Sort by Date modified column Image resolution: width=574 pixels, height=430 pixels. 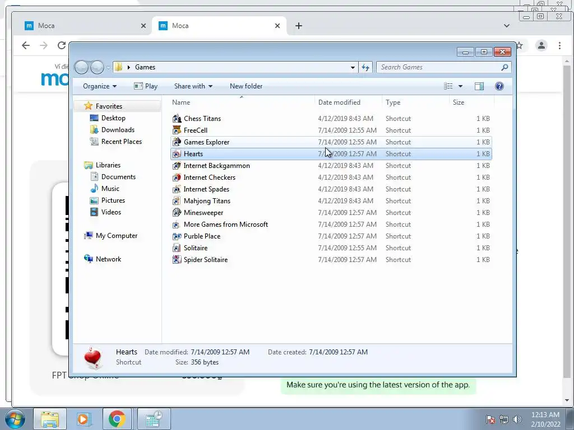[x=348, y=102]
